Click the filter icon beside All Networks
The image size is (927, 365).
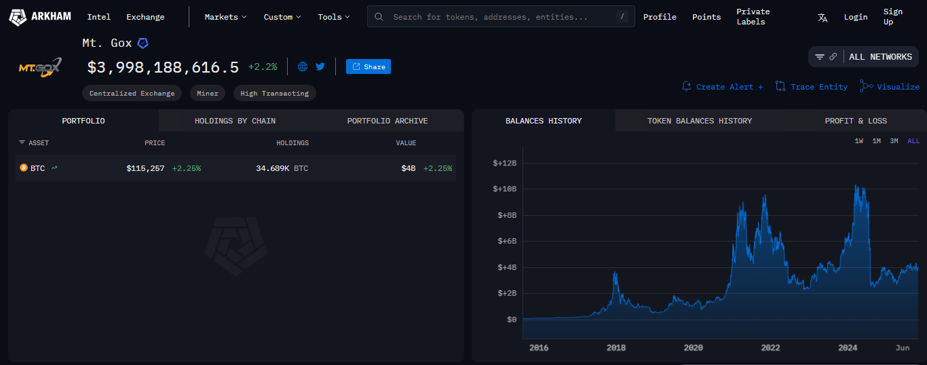pos(820,57)
